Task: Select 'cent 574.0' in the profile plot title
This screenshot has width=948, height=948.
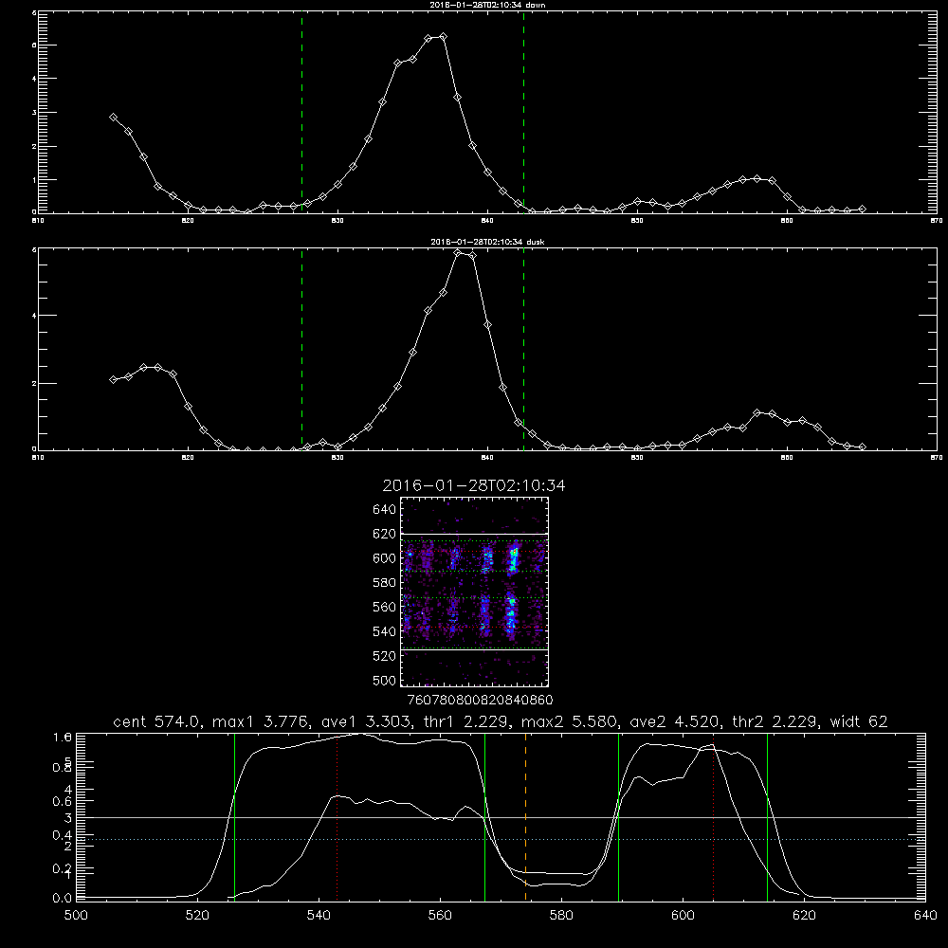Action: click(x=157, y=721)
